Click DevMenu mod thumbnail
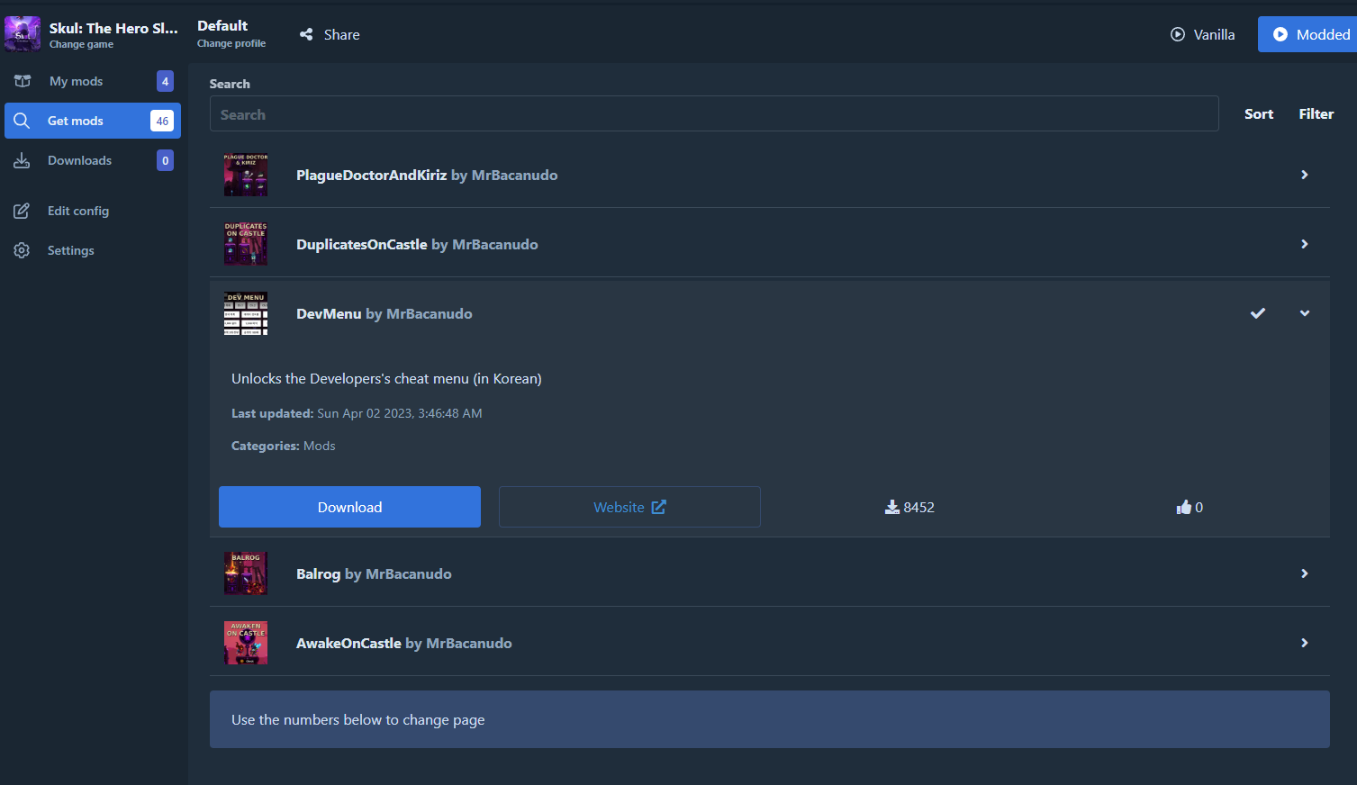This screenshot has height=785, width=1357. [246, 313]
